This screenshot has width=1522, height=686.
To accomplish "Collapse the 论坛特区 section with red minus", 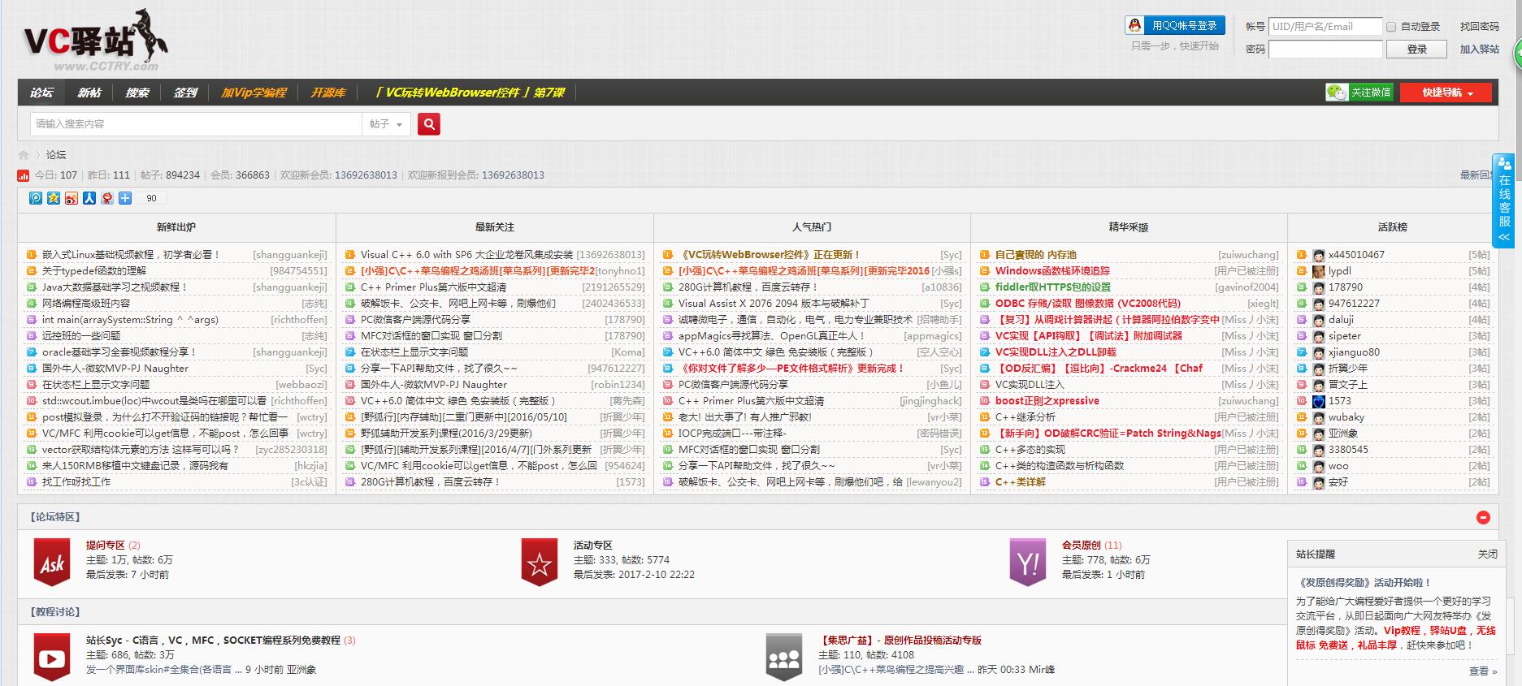I will coord(1483,517).
